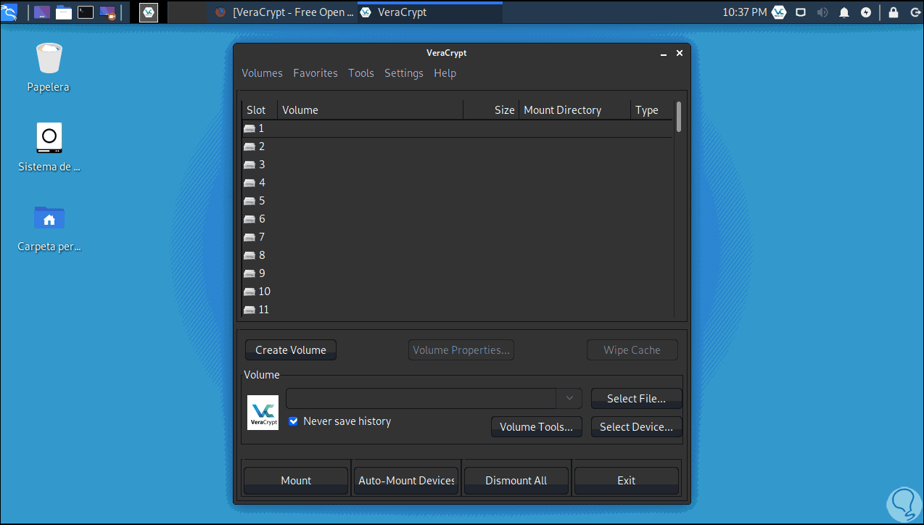
Task: Click the Volume column header
Action: point(371,110)
